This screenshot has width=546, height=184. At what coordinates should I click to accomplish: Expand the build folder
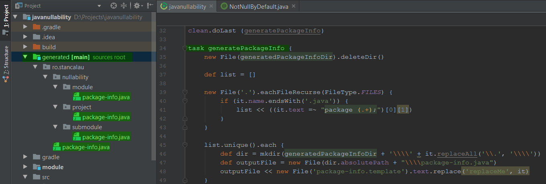pyautogui.click(x=25, y=47)
